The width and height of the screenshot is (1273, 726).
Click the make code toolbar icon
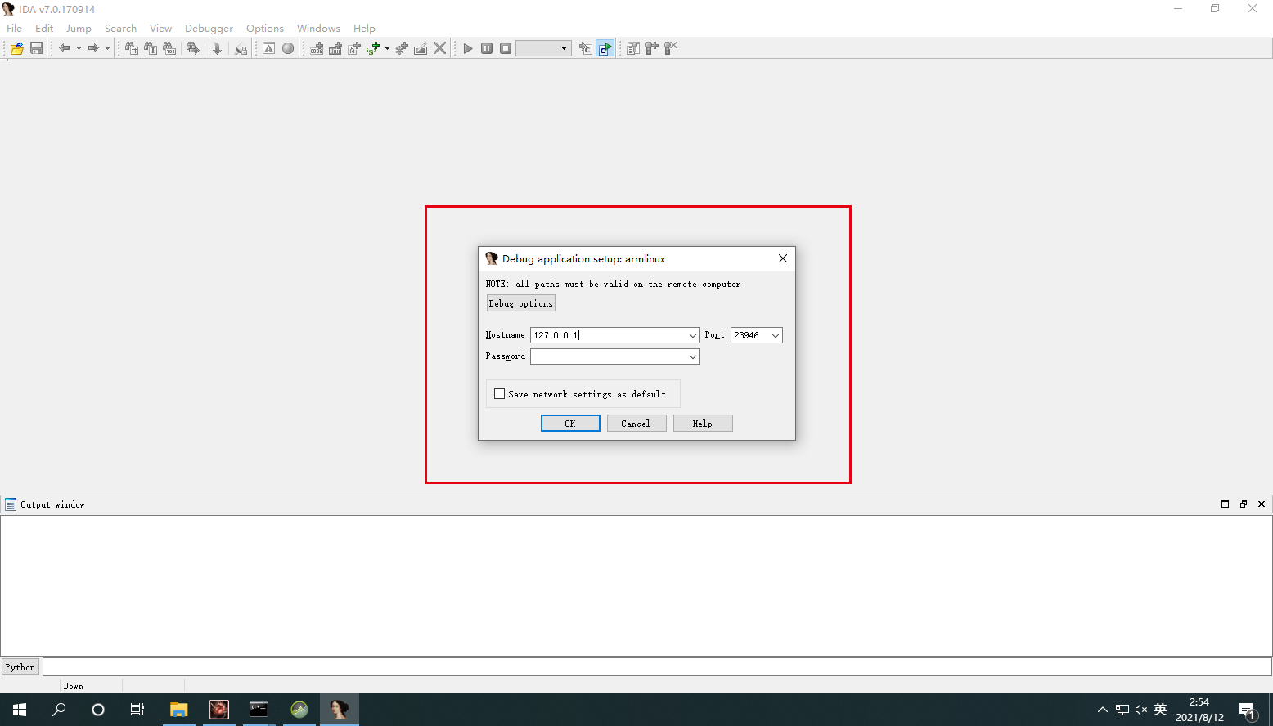[x=317, y=48]
